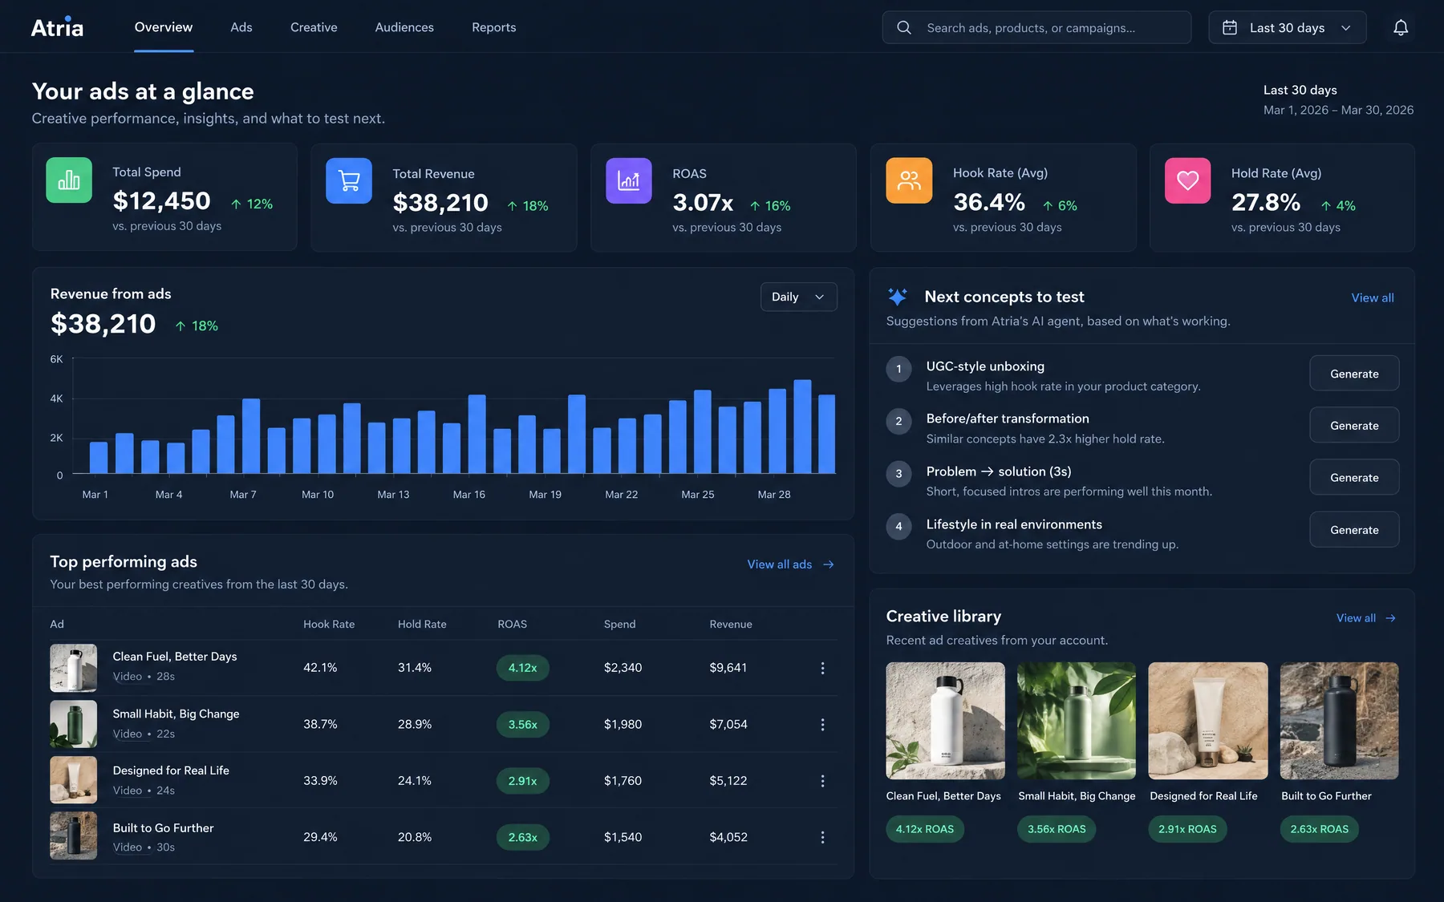
Task: Open the notifications bell icon
Action: coord(1400,28)
